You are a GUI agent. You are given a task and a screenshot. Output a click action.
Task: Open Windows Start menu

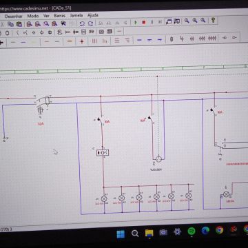point(121,234)
